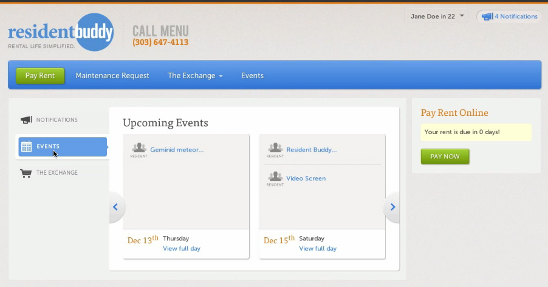Click the shopping cart Exchange icon
Viewport: 548px width, 287px height.
click(x=26, y=173)
